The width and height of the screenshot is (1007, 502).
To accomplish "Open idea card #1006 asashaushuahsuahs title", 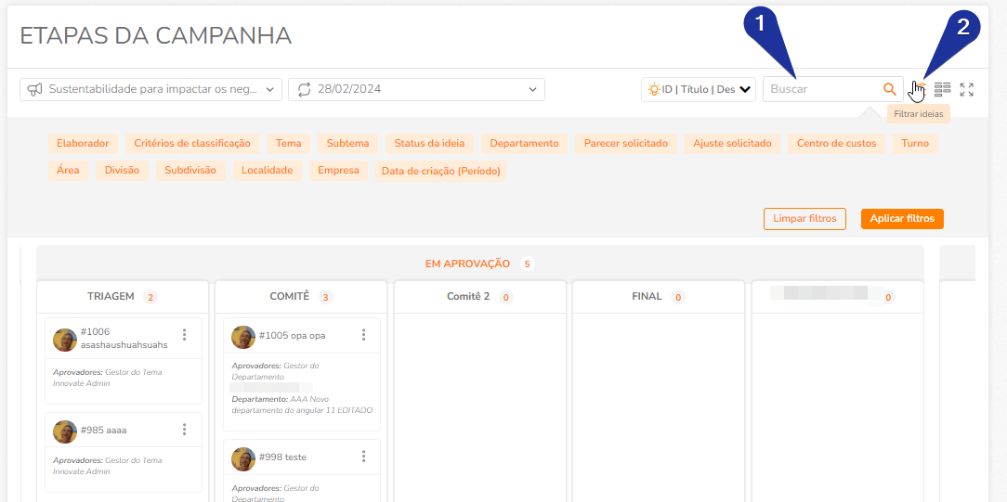I will (124, 338).
